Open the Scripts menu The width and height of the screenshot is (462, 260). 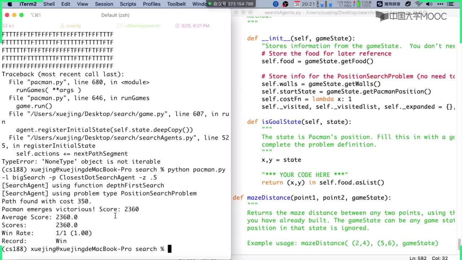point(128,4)
